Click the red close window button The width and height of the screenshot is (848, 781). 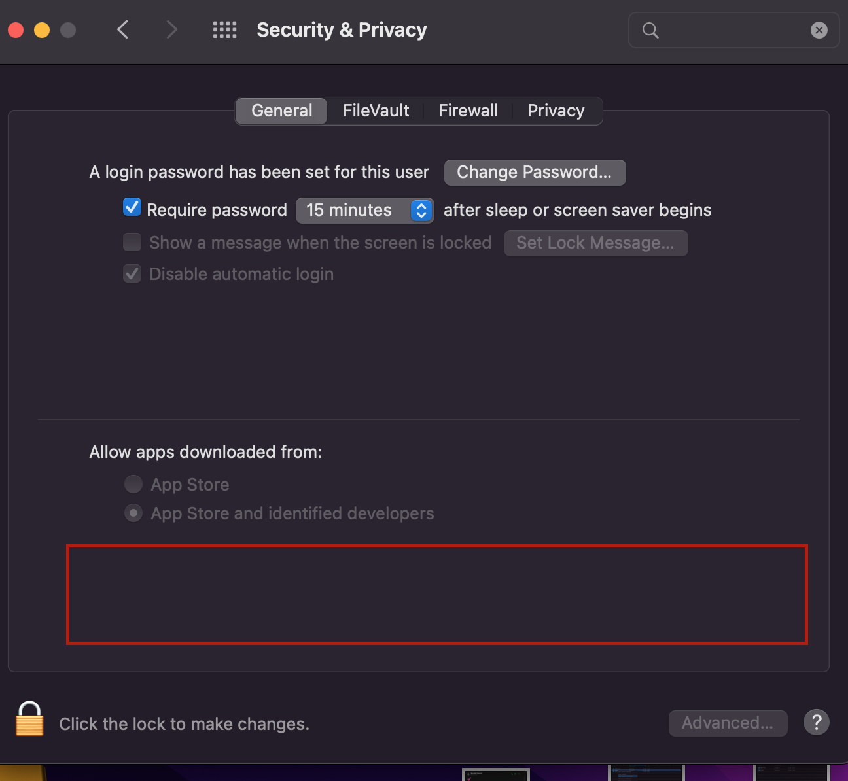click(x=16, y=30)
